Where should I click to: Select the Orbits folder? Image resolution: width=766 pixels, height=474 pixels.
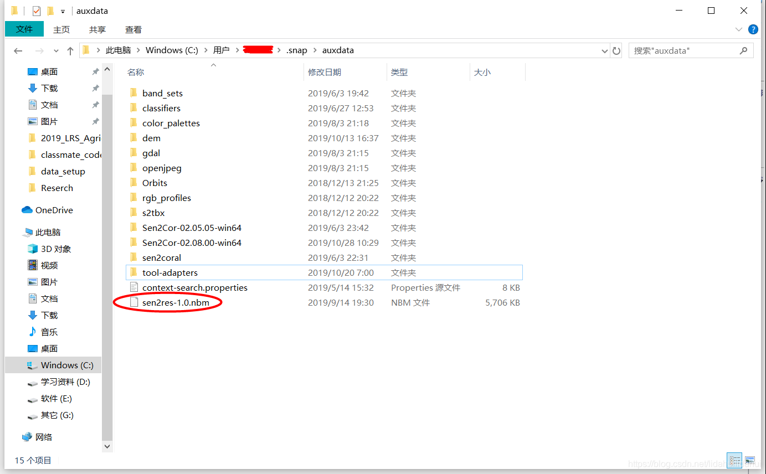pyautogui.click(x=155, y=183)
